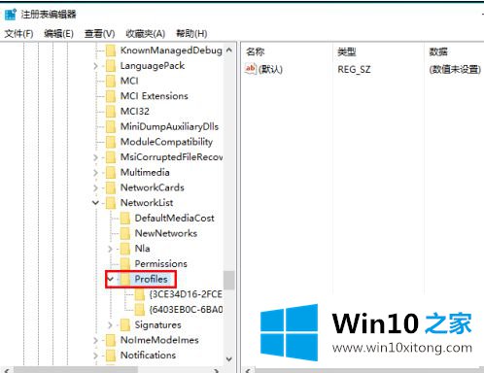Select the {3CE34D16-2FCE profile key label
This screenshot has height=373, width=484.
click(x=186, y=294)
